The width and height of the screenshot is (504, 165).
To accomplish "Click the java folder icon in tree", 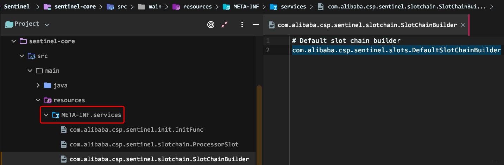I will click(48, 85).
